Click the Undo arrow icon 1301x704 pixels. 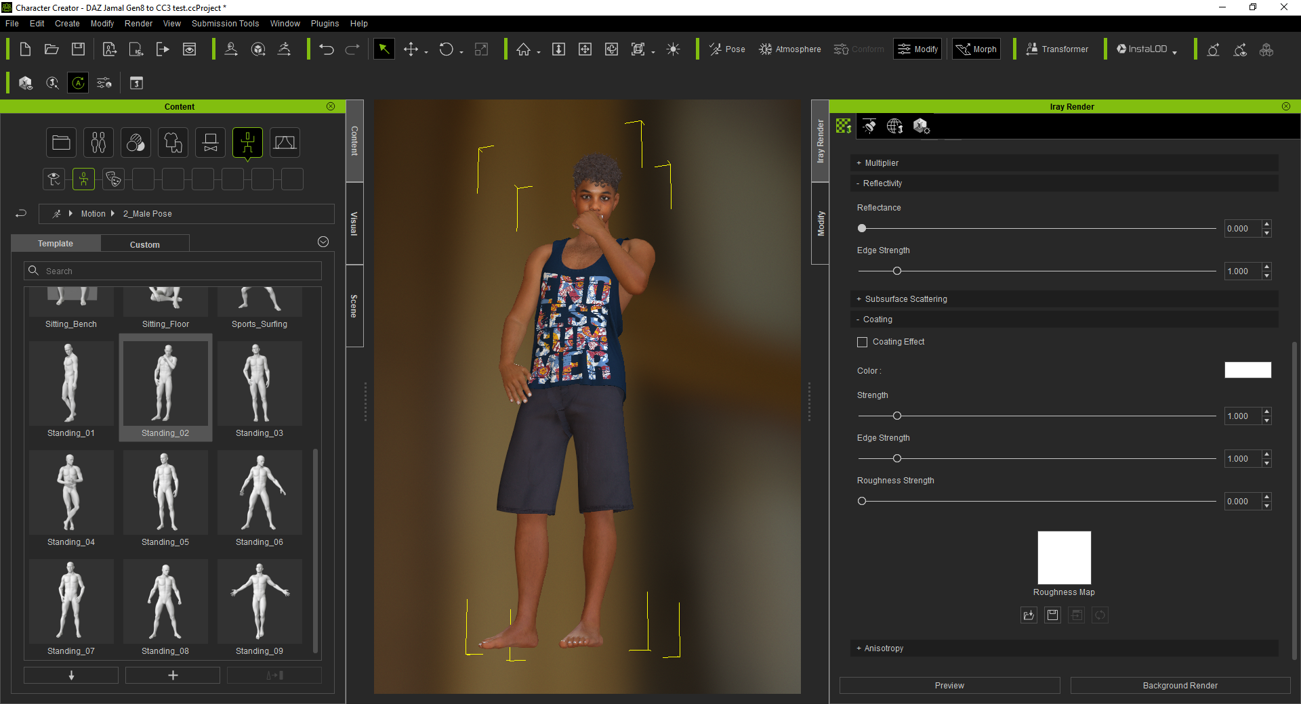[x=327, y=49]
